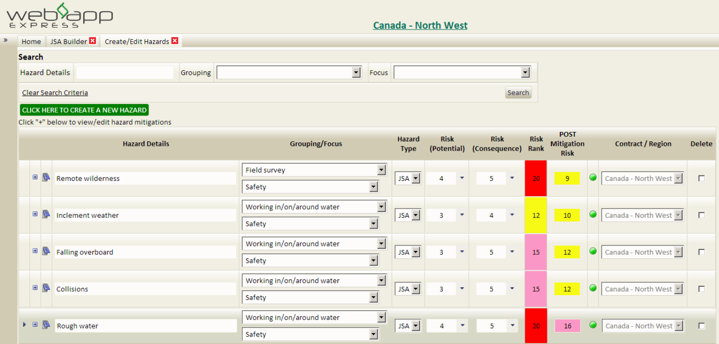Tick Delete checkbox for Remote wilderness
719x344 pixels.
pyautogui.click(x=701, y=178)
